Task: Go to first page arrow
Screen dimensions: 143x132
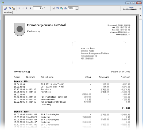Action: pyautogui.click(x=19, y=8)
